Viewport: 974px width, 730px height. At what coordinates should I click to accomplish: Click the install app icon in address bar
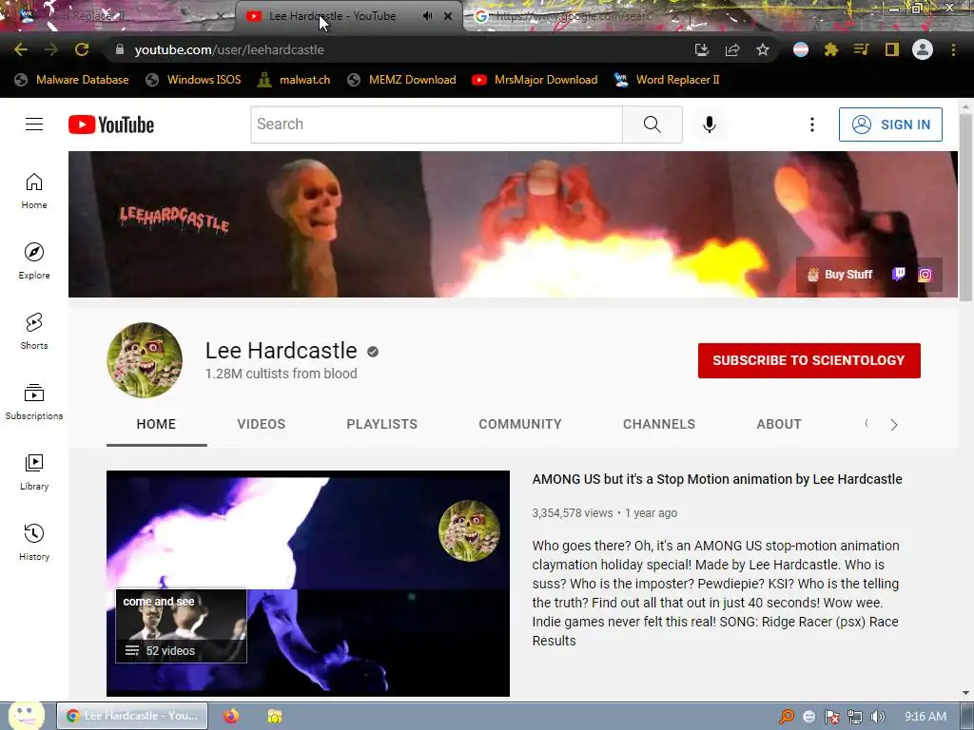point(702,49)
